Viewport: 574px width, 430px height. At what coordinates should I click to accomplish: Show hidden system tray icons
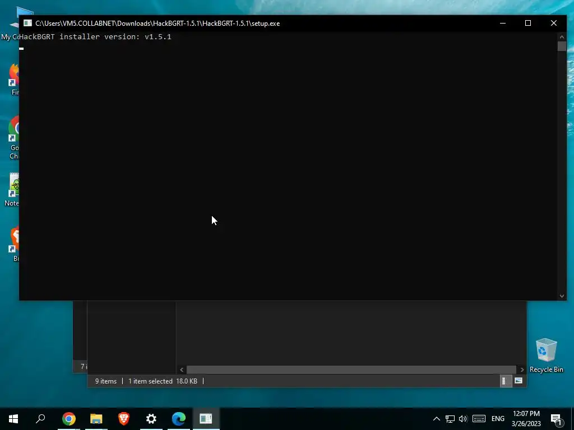tap(436, 419)
